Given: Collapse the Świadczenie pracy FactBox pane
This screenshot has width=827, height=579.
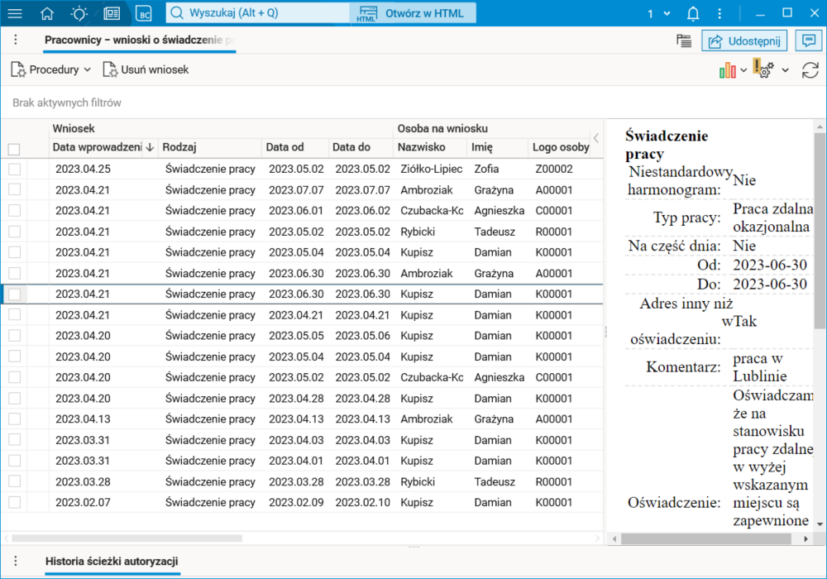Looking at the screenshot, I should (595, 139).
